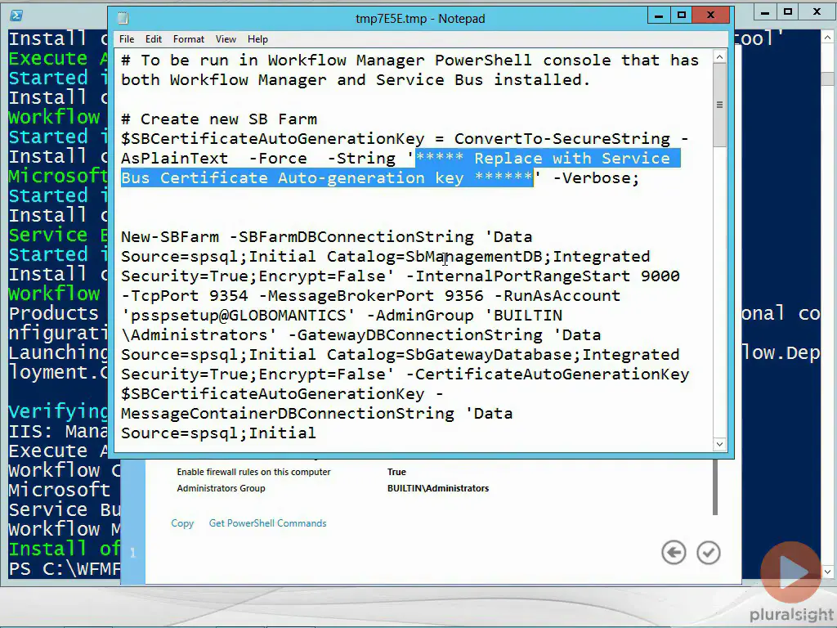837x628 pixels.
Task: Click PowerShell window scrollbar up arrow
Action: (x=827, y=38)
